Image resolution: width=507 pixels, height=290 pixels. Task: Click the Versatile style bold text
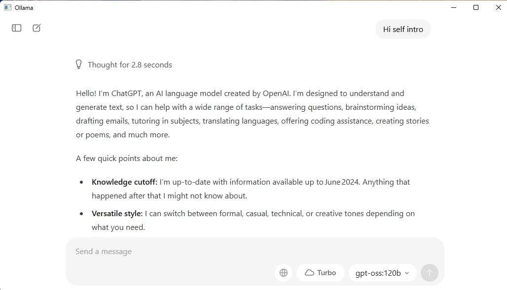pyautogui.click(x=117, y=214)
